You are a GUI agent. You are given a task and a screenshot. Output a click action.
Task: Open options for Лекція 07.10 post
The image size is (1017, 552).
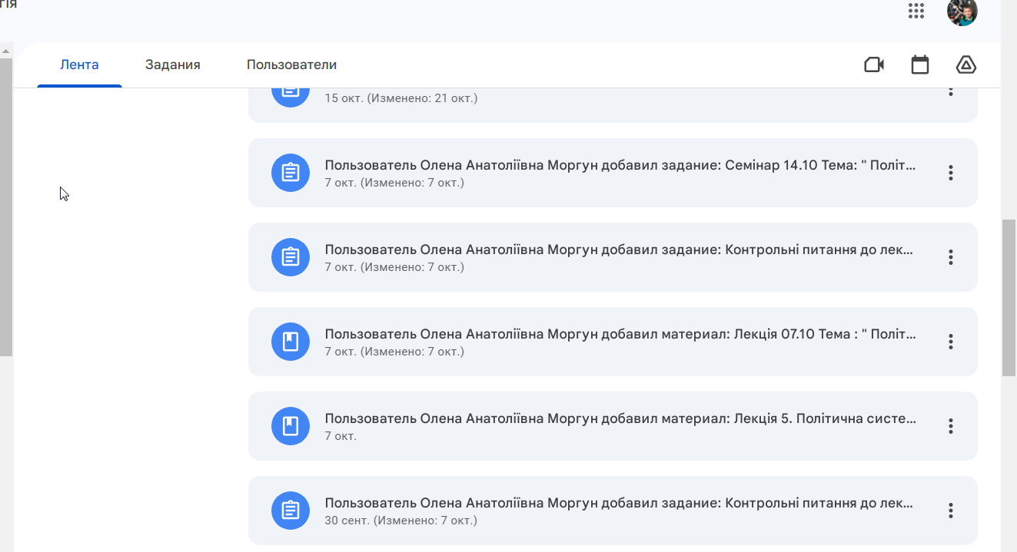[951, 342]
